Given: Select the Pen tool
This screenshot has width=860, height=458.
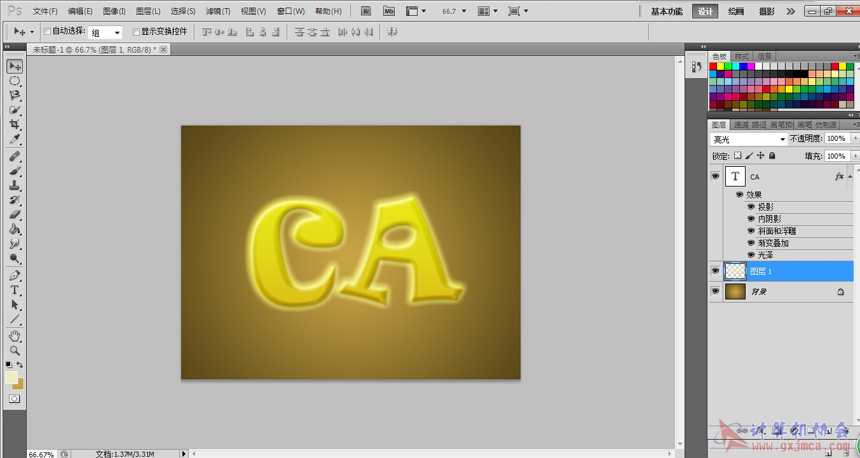Looking at the screenshot, I should tap(14, 275).
